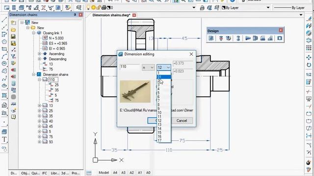The height and width of the screenshot is (176, 314).
Task: Click the layer 0 color swatch
Action: 109,8
